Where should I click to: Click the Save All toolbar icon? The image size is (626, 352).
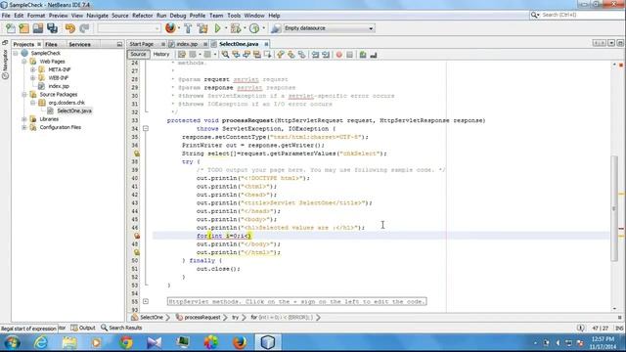[52, 28]
